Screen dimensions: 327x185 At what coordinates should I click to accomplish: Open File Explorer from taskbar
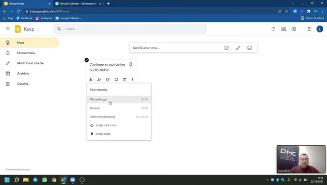[x=26, y=180]
